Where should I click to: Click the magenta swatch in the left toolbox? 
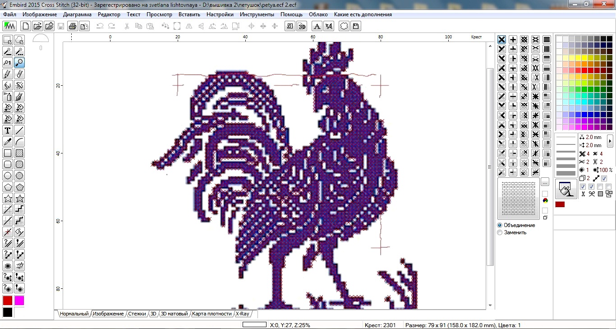[19, 301]
